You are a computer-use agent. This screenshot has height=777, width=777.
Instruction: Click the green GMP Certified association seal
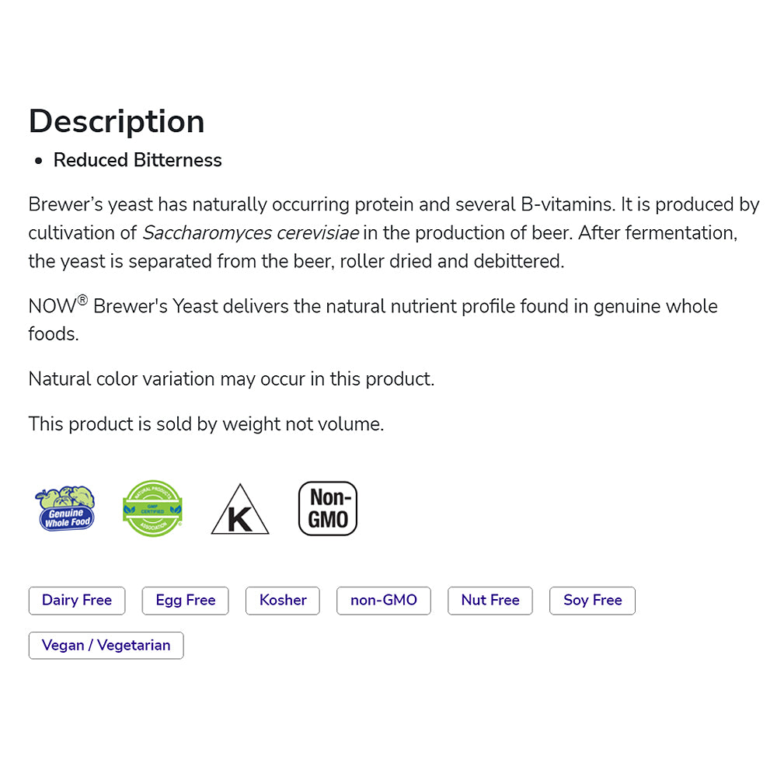(152, 508)
